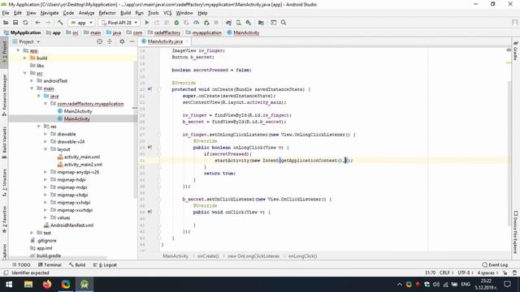The image size is (520, 292).
Task: Open Firefox from the taskbar
Action: click(x=47, y=285)
